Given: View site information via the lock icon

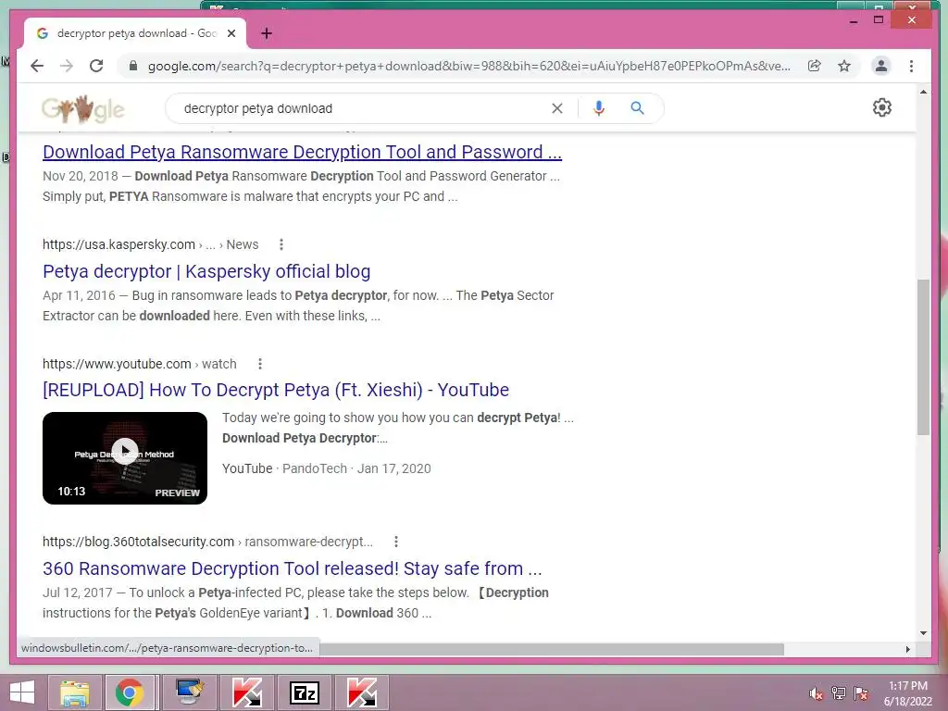Looking at the screenshot, I should (133, 66).
